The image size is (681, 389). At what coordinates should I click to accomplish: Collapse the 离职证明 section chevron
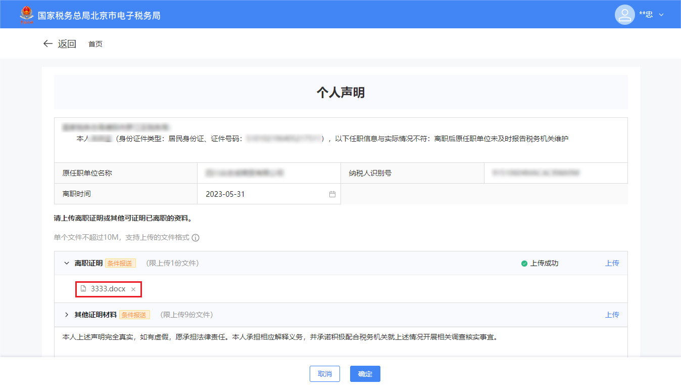tap(66, 263)
